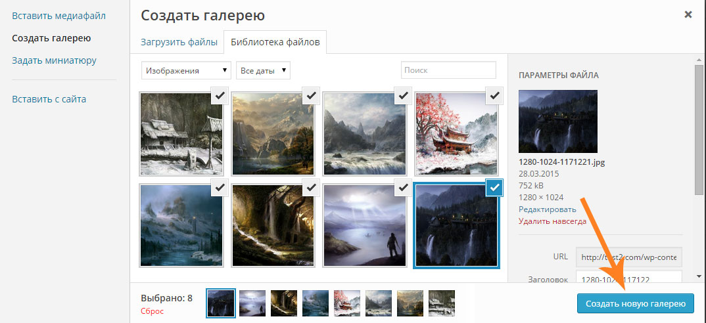706x323 pixels.
Task: Switch to the Библиотека файлов tab
Action: [275, 42]
